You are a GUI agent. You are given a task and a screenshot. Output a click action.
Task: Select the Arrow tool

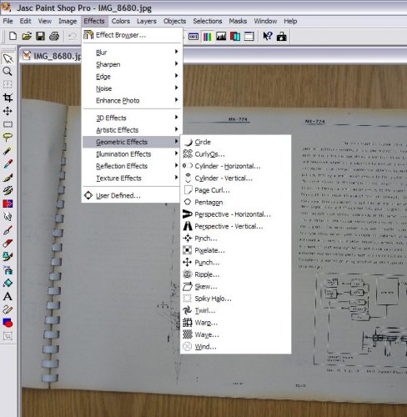point(8,58)
